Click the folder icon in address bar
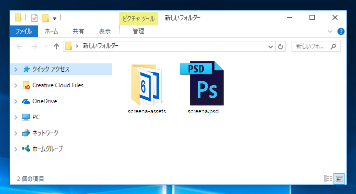The width and height of the screenshot is (356, 194). click(69, 46)
